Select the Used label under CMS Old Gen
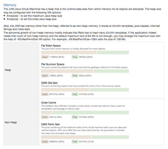Screen dimensions: 168x149 (45, 94)
